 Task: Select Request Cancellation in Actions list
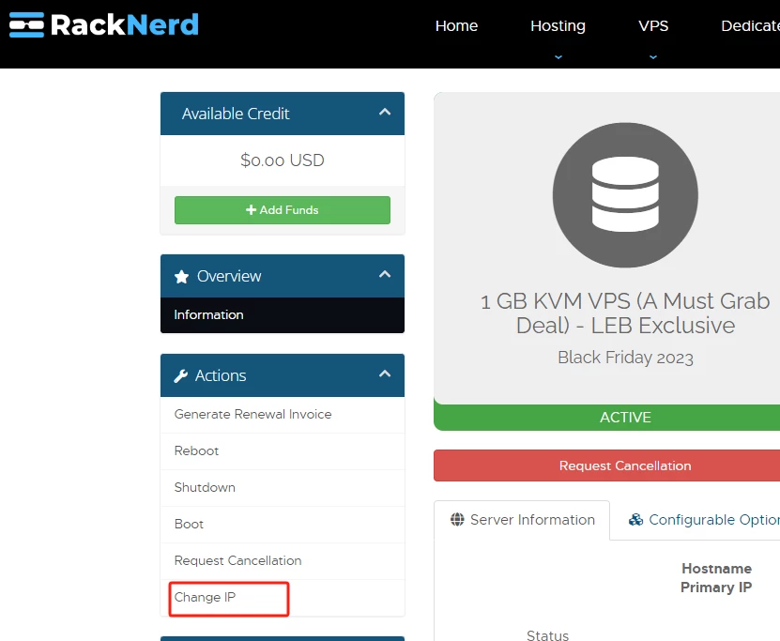282,561
